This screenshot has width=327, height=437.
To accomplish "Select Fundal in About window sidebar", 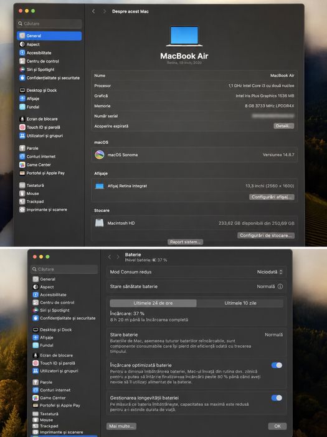I will (29, 107).
